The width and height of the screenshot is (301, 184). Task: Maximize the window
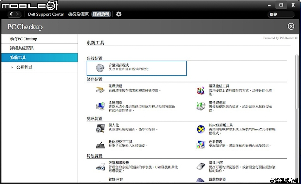click(x=281, y=5)
